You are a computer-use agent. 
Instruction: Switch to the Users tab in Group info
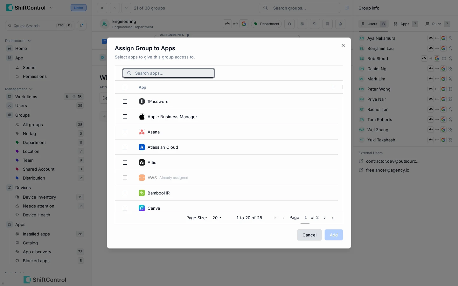(373, 24)
